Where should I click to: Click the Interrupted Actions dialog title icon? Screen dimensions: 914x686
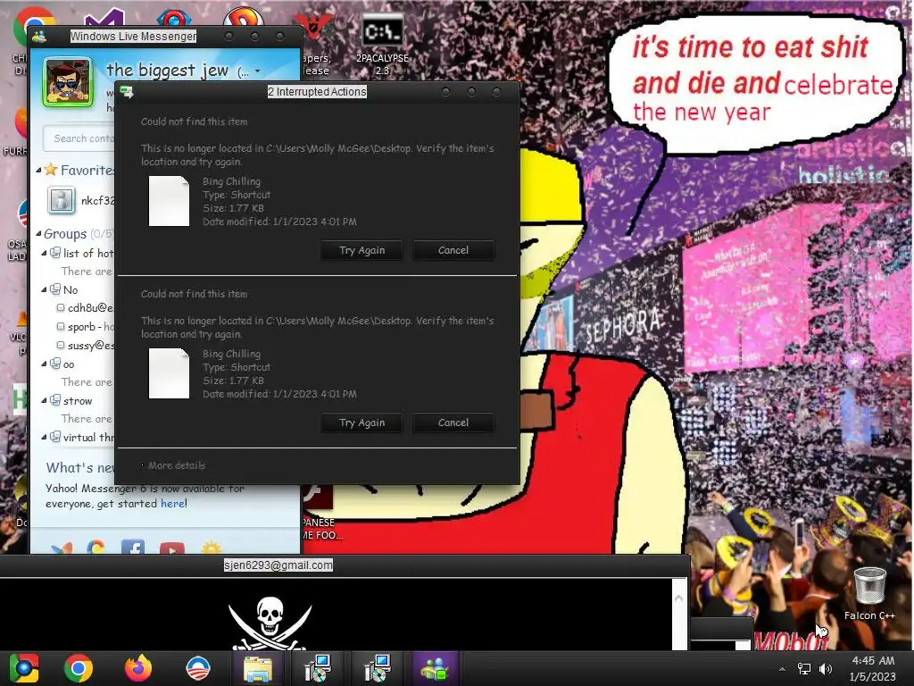127,92
